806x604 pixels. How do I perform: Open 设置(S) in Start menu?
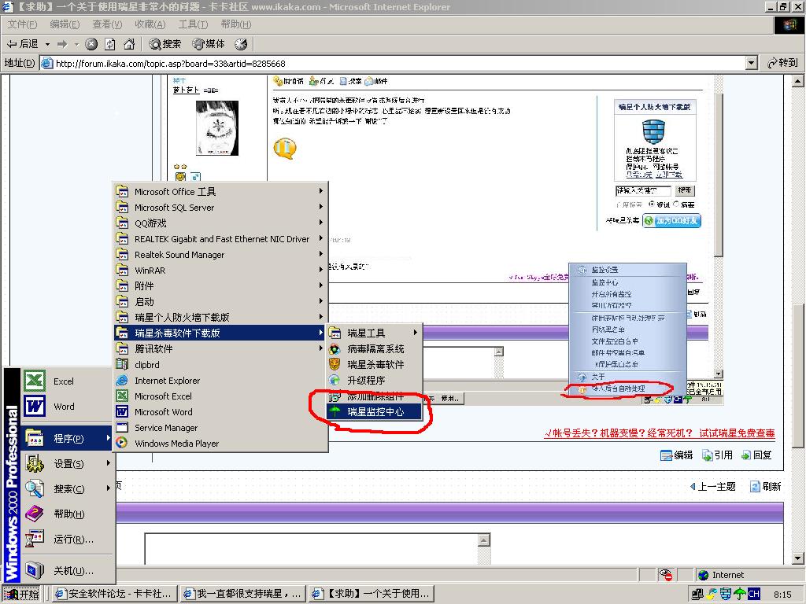(68, 463)
